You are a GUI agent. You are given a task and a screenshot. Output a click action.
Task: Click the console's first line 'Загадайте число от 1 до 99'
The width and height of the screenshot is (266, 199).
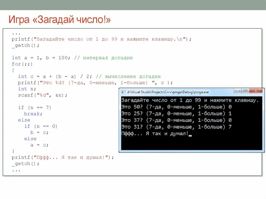point(190,100)
